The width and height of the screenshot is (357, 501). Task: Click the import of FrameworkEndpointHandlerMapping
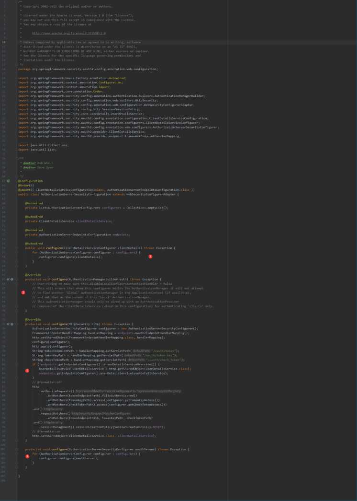tap(99, 136)
